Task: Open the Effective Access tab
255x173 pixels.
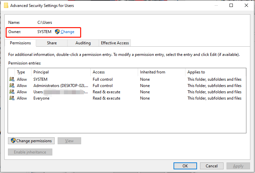Action: 115,43
